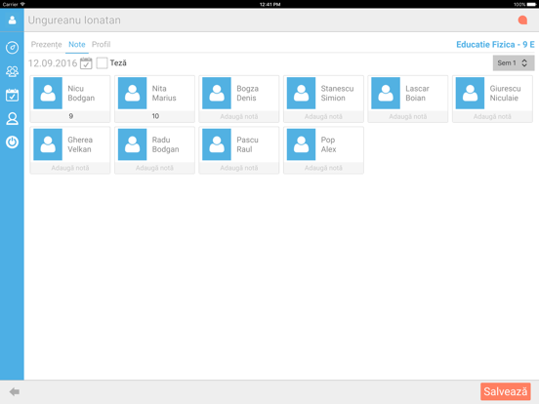Open the compass dashboard icon in sidebar
Screen dimensions: 539x404
point(12,48)
